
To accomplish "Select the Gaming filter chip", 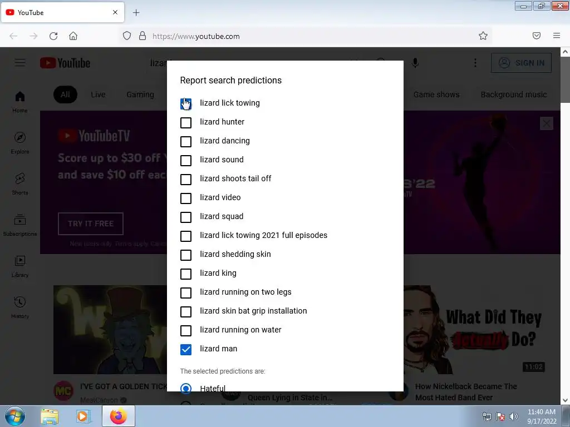I will pyautogui.click(x=140, y=95).
